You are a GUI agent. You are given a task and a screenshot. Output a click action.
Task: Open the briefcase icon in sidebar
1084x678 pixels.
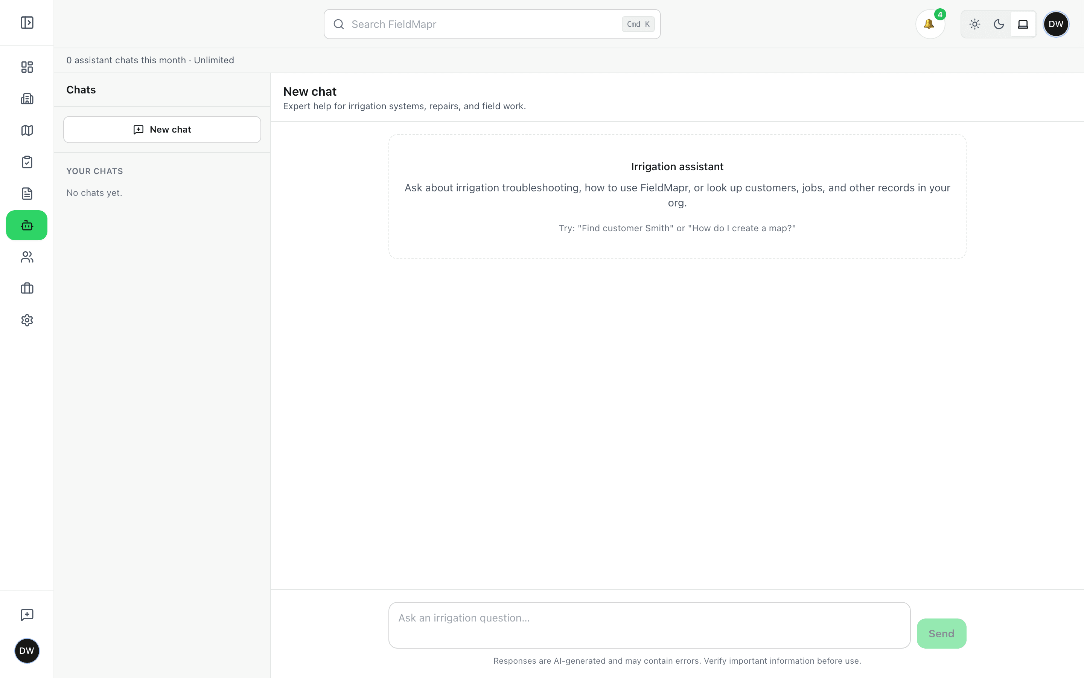pyautogui.click(x=27, y=288)
